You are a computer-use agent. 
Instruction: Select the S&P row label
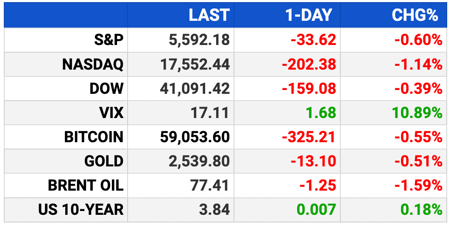109,40
